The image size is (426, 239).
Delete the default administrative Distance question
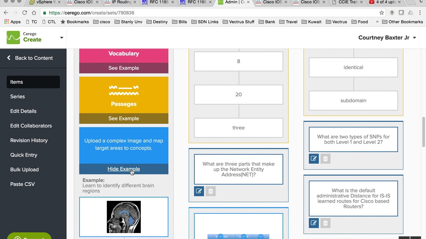click(x=325, y=223)
